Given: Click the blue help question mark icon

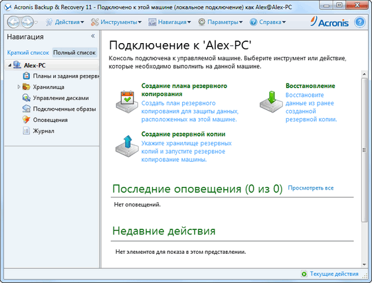Looking at the screenshot, I should (x=359, y=23).
